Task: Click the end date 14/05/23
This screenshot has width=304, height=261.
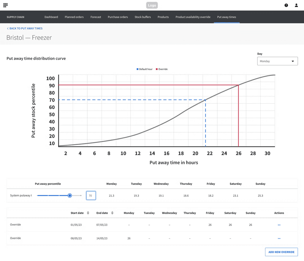Action: [102, 238]
